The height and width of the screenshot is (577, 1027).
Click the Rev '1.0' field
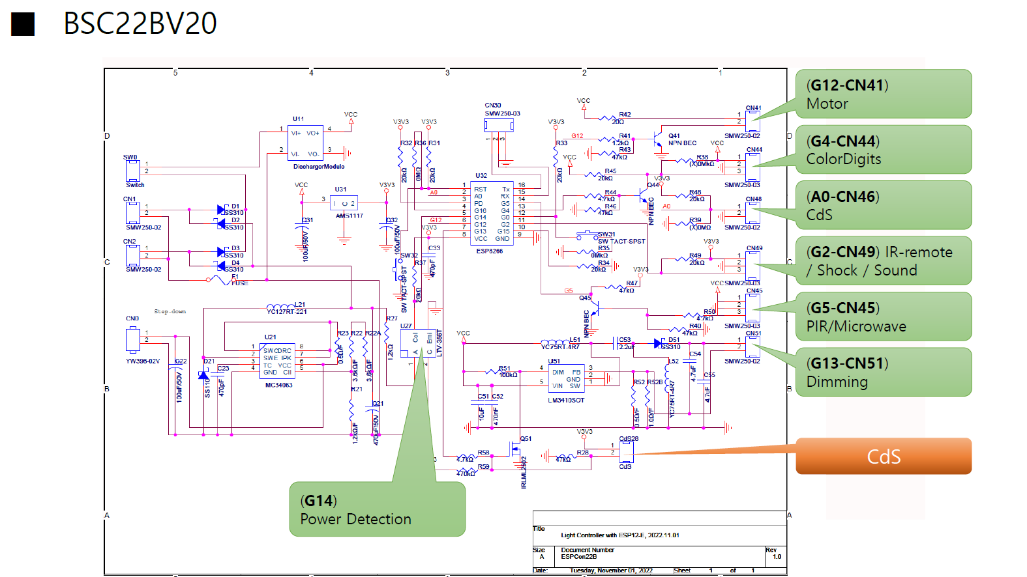tap(777, 557)
